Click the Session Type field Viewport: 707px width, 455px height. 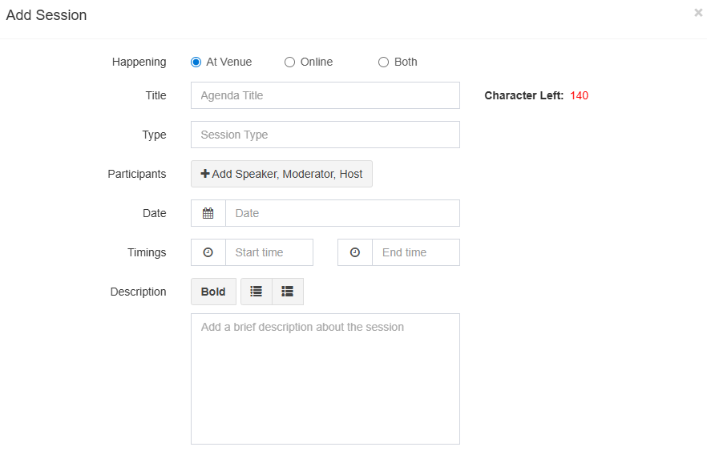click(325, 135)
